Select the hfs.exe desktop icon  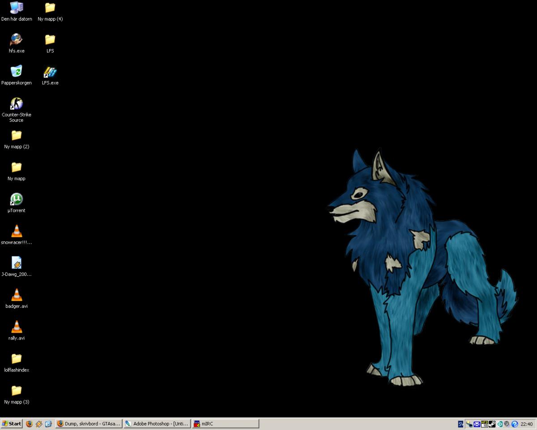tap(17, 40)
